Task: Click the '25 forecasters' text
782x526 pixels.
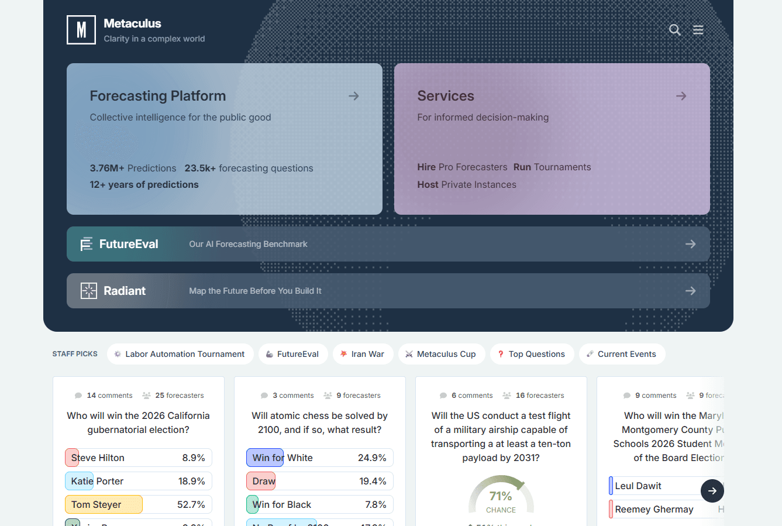Action: [x=180, y=396]
